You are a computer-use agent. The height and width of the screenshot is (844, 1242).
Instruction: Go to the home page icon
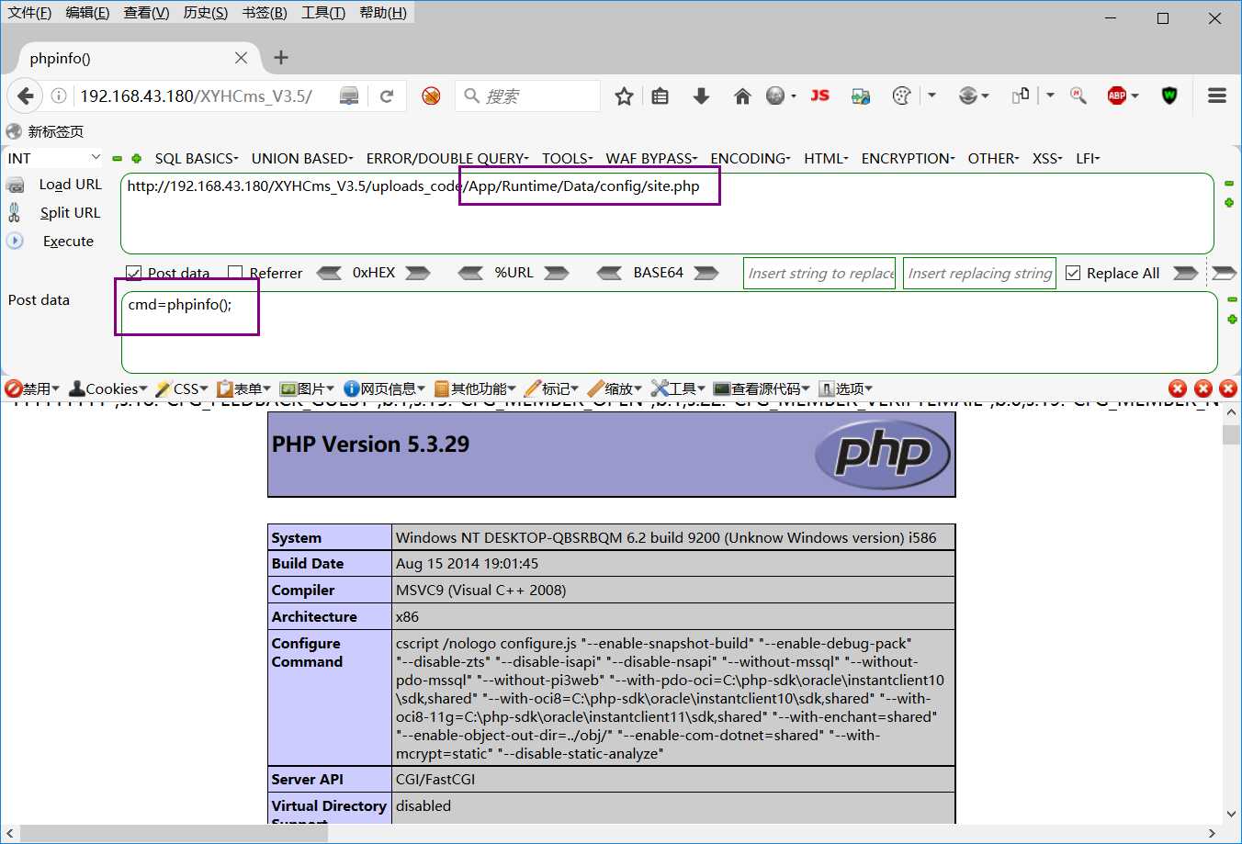tap(742, 96)
